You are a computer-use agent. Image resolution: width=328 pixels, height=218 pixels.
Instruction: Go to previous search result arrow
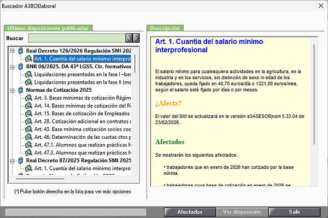(x=129, y=38)
